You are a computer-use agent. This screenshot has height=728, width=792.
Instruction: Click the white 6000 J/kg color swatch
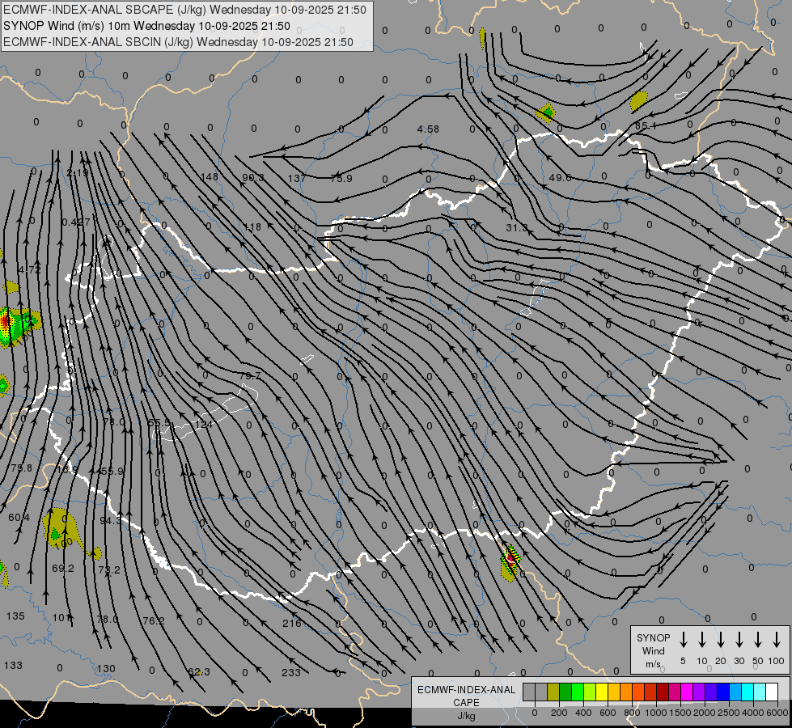coord(772,692)
